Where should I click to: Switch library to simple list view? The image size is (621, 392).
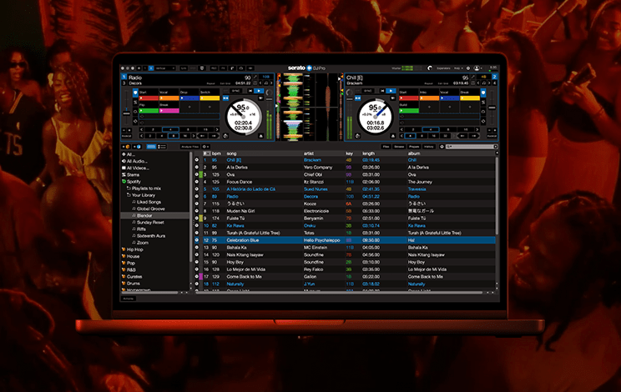(x=151, y=147)
